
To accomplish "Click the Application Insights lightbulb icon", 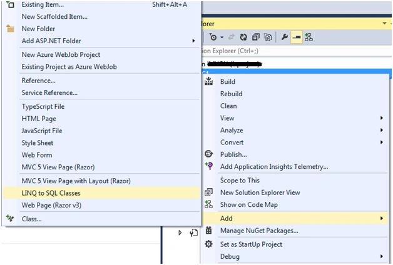I will pos(208,166).
